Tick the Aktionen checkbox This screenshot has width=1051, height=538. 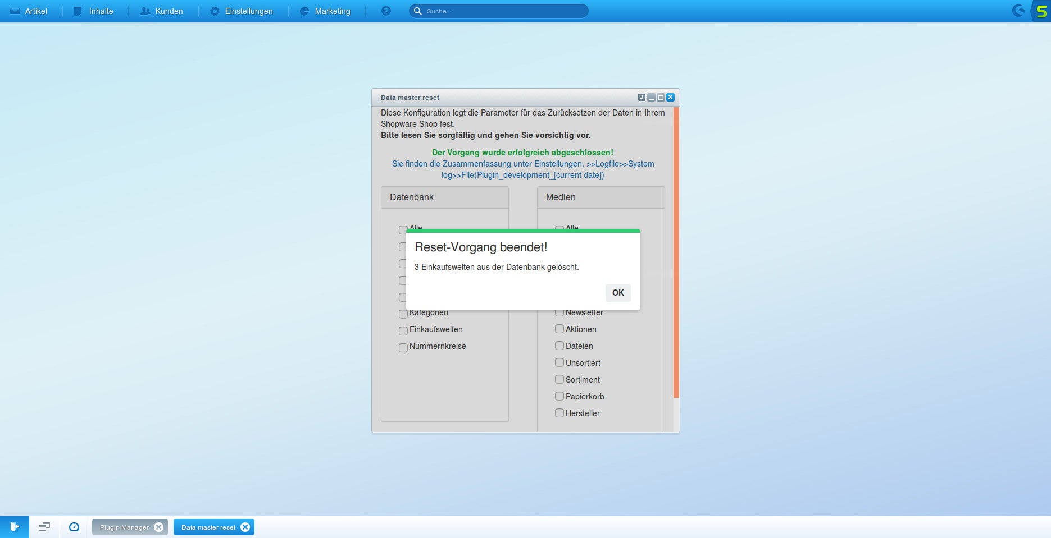pos(559,329)
